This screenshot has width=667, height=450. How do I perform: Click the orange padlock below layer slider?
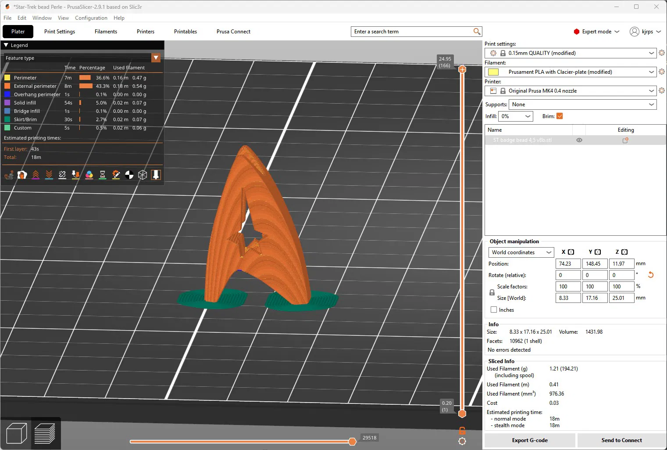[462, 430]
